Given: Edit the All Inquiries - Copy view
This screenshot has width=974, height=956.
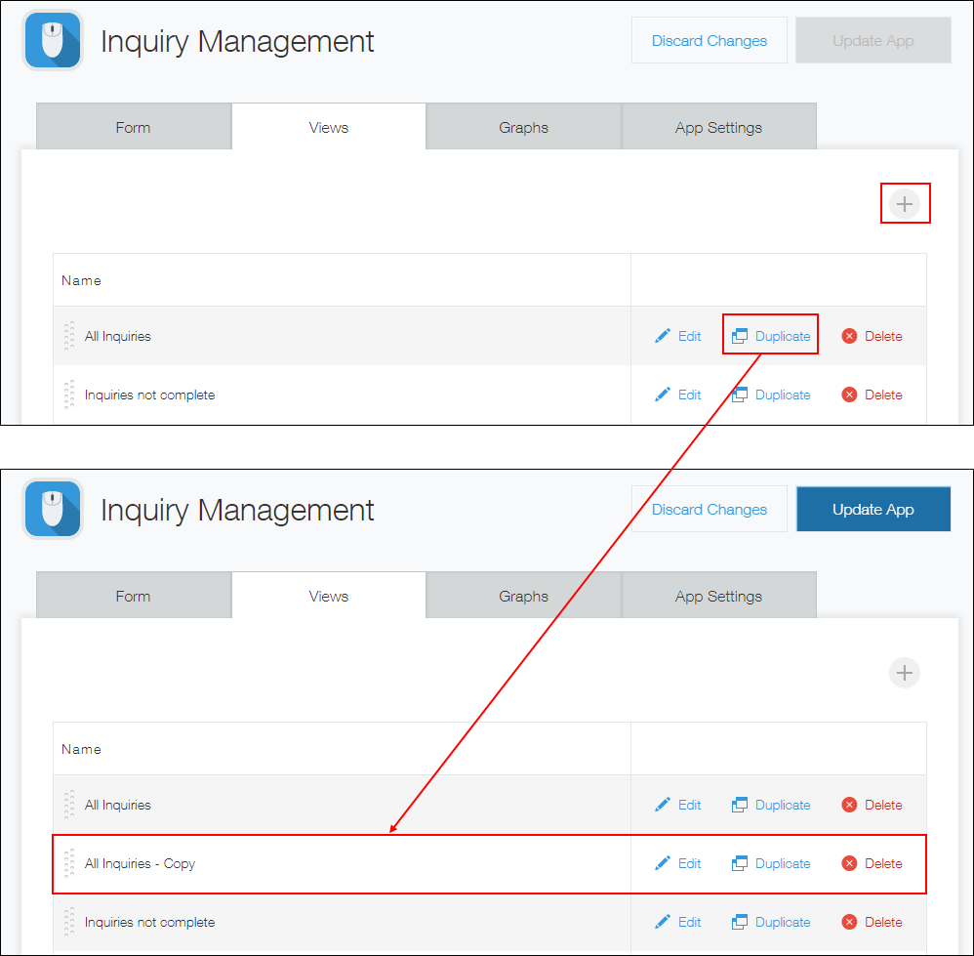Looking at the screenshot, I should point(678,863).
